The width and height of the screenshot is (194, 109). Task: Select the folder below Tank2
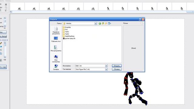69,36
